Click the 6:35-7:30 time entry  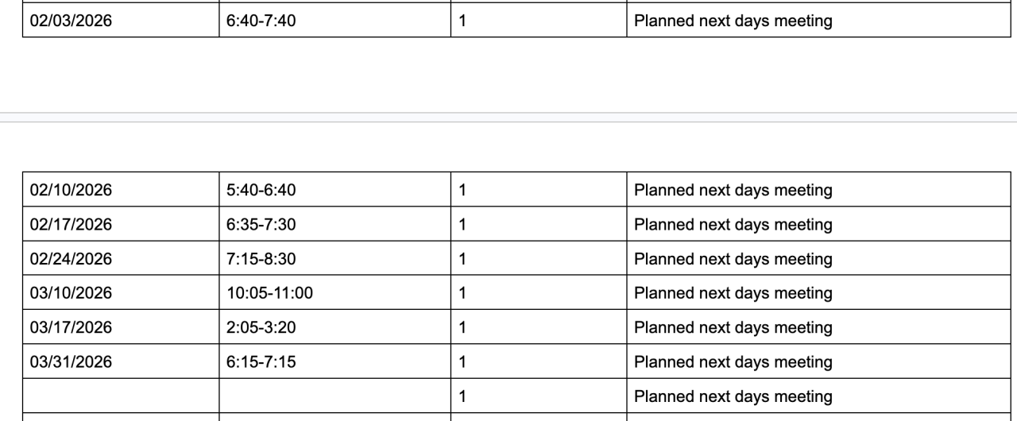point(261,225)
